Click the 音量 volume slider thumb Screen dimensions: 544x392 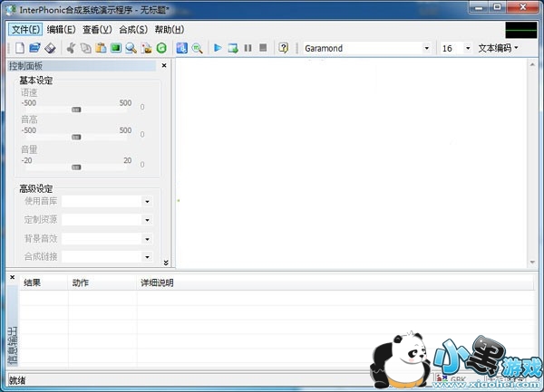coord(76,167)
